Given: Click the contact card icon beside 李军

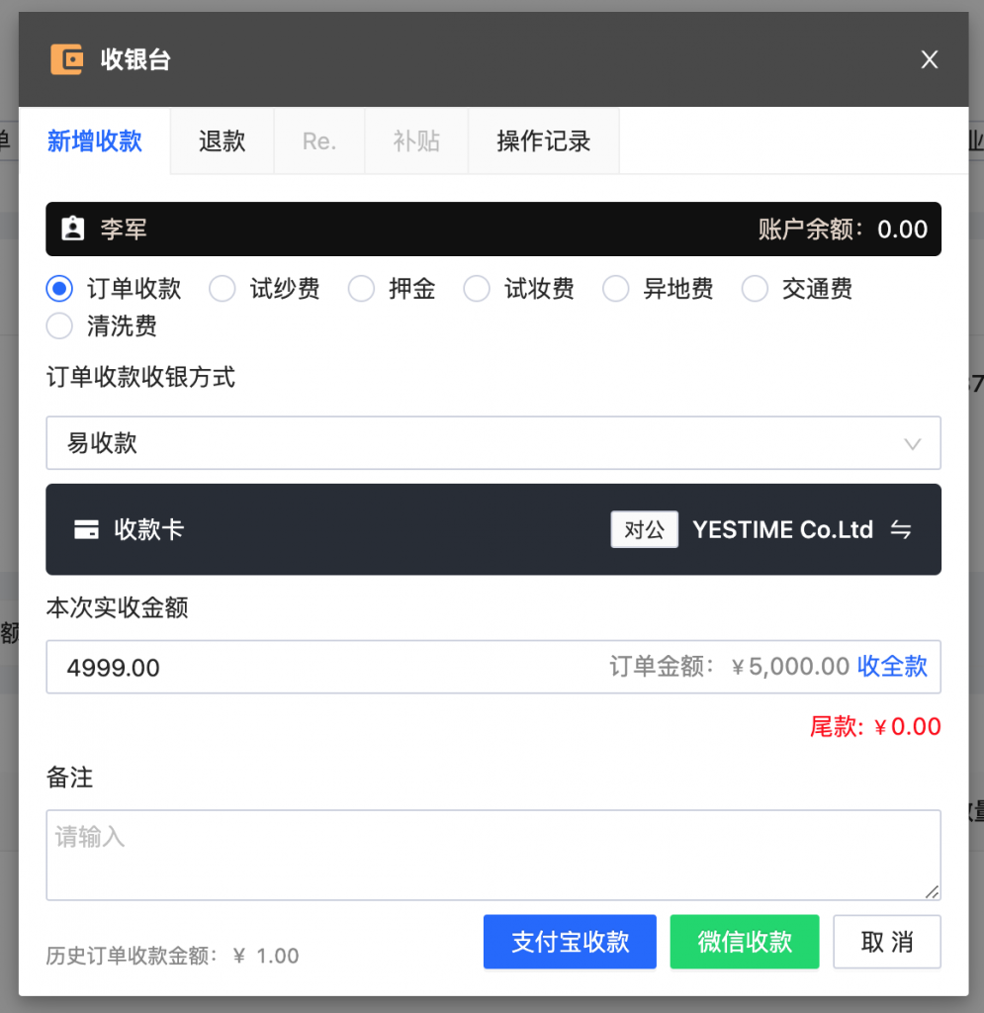Looking at the screenshot, I should point(73,230).
